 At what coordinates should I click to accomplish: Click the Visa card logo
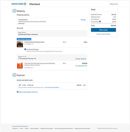tap(20, 85)
